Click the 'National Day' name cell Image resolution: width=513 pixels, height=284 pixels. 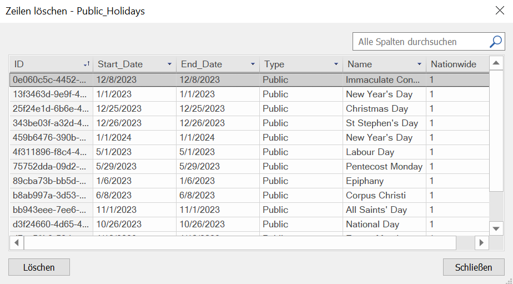pyautogui.click(x=384, y=225)
